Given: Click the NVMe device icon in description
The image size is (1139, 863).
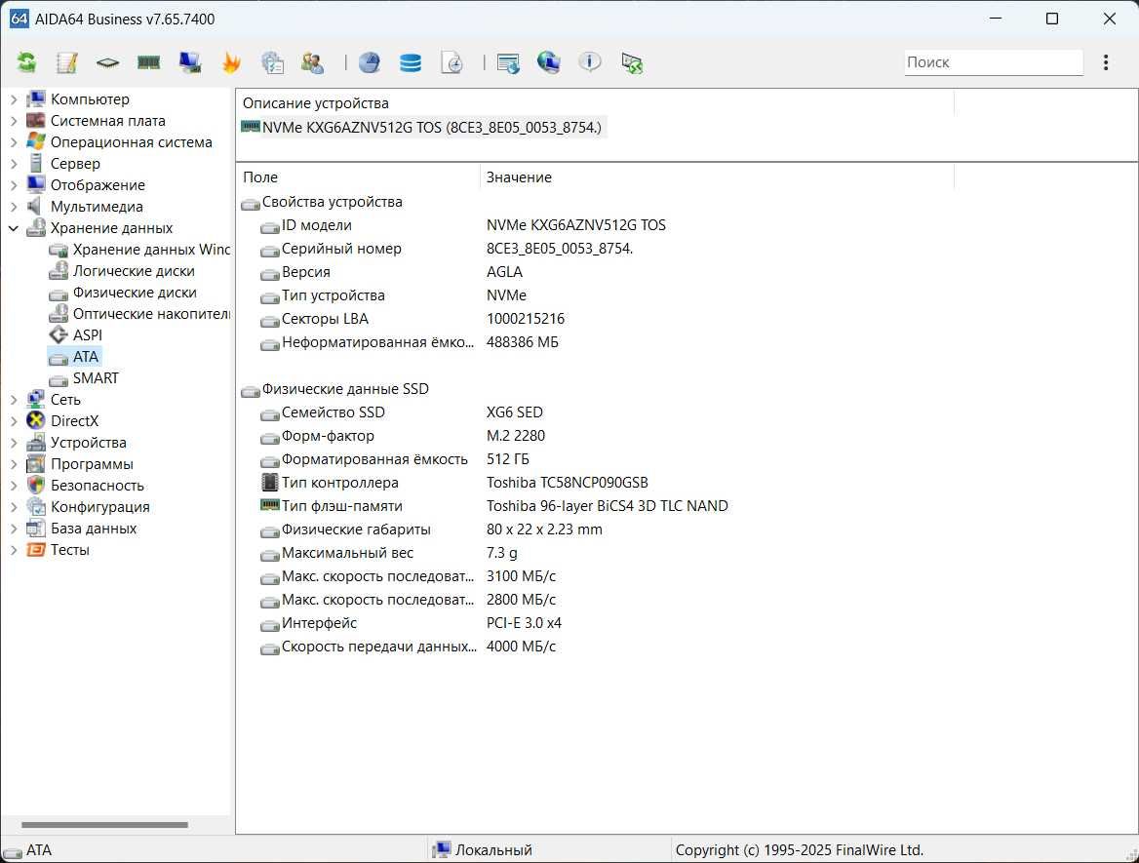Looking at the screenshot, I should pyautogui.click(x=250, y=127).
